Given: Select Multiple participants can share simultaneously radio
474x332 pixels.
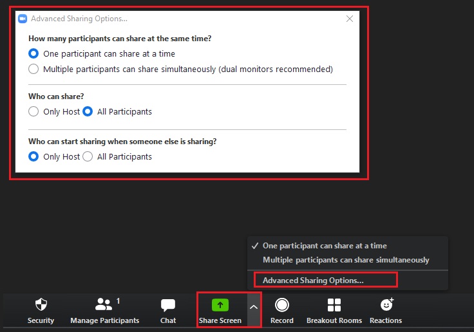Looking at the screenshot, I should point(33,69).
